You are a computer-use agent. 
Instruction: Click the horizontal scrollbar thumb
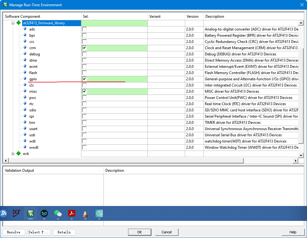click(126, 161)
